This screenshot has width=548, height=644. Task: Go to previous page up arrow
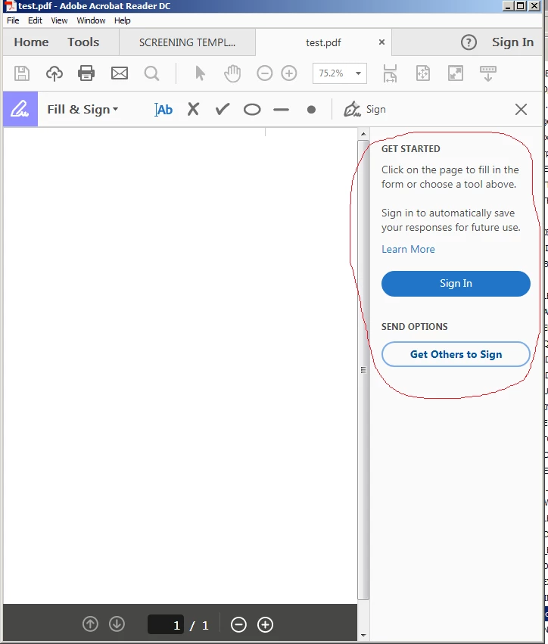click(90, 624)
